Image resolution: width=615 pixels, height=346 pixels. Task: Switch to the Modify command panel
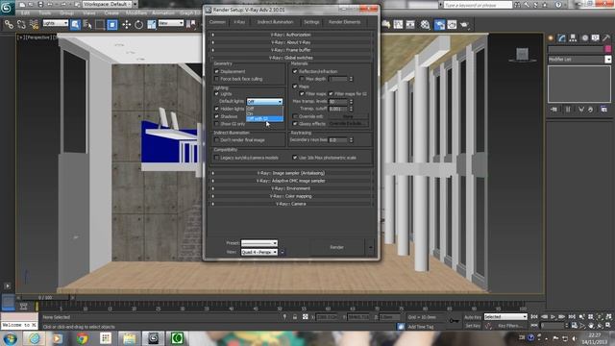(561, 38)
